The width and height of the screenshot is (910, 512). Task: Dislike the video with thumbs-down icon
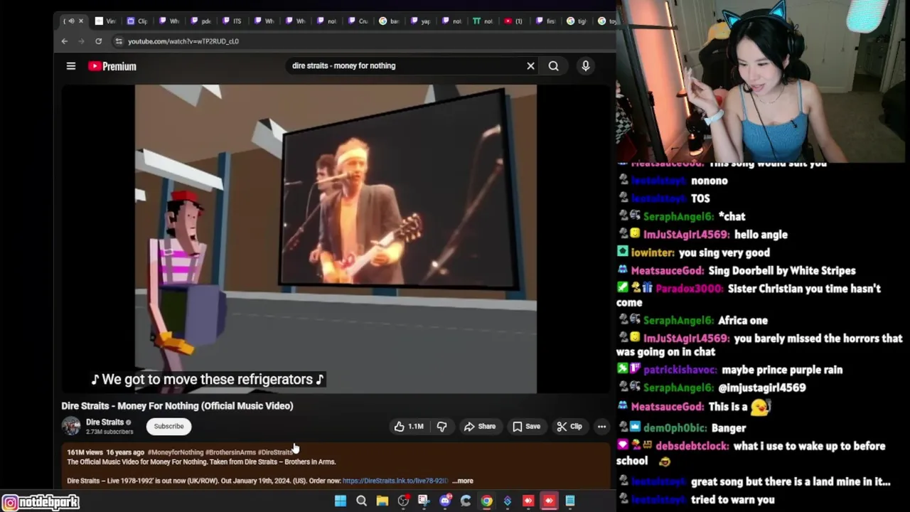(x=441, y=427)
